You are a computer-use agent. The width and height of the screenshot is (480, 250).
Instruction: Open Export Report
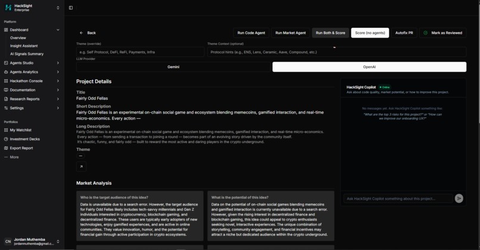pyautogui.click(x=21, y=148)
